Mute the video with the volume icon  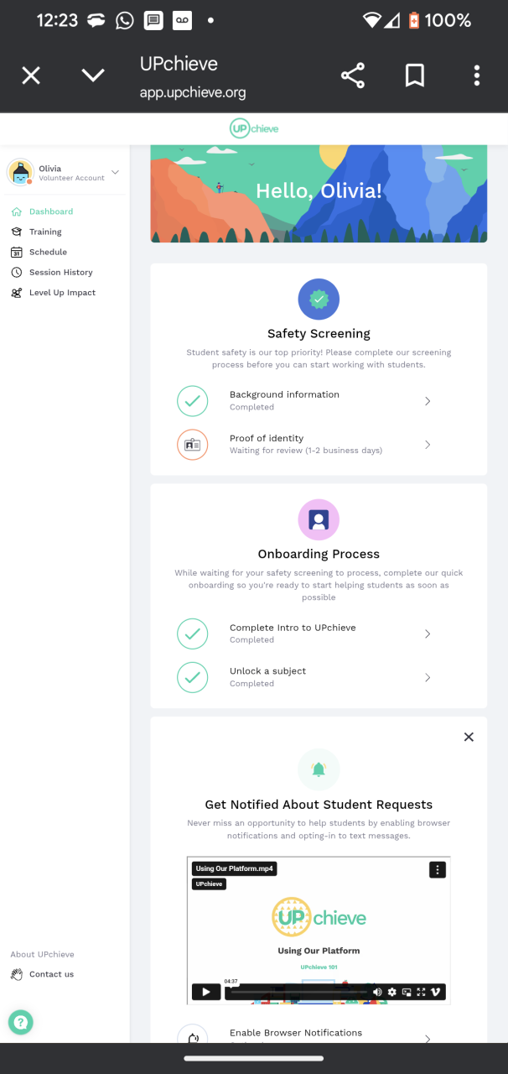pos(377,992)
